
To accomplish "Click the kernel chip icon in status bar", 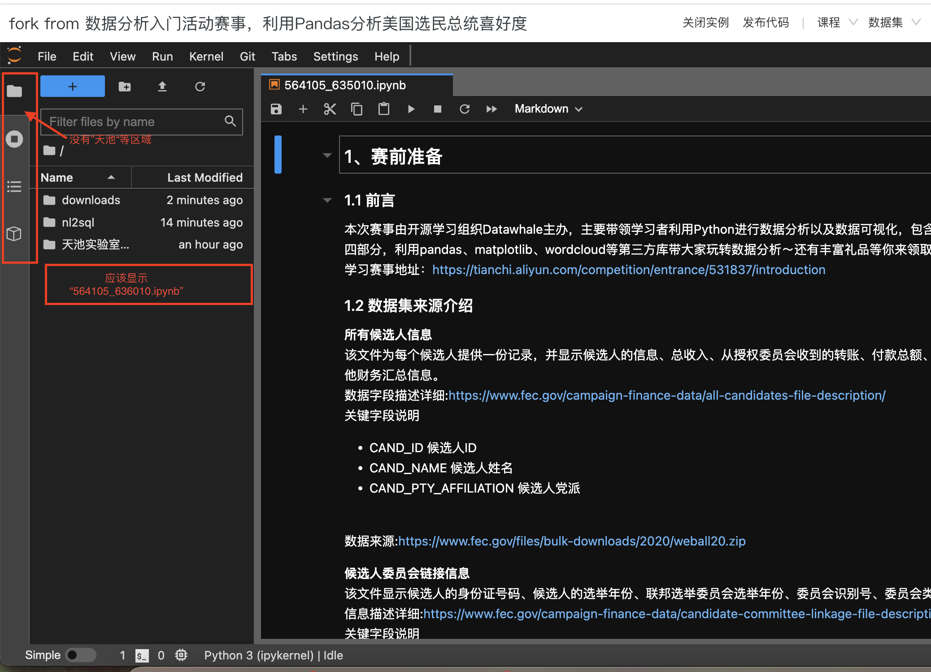I will tap(181, 655).
